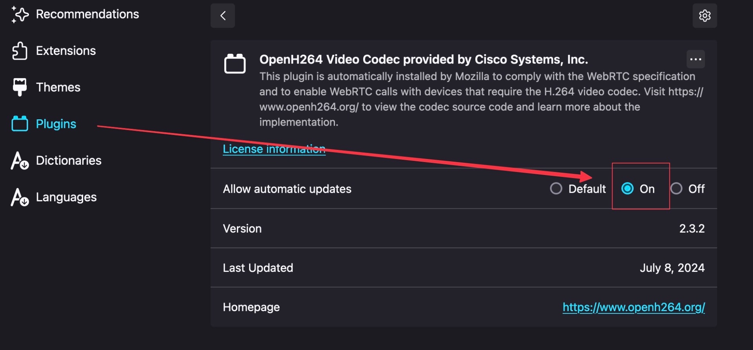This screenshot has height=350, width=753.
Task: Click the Recommendations sparkle icon
Action: pos(20,15)
